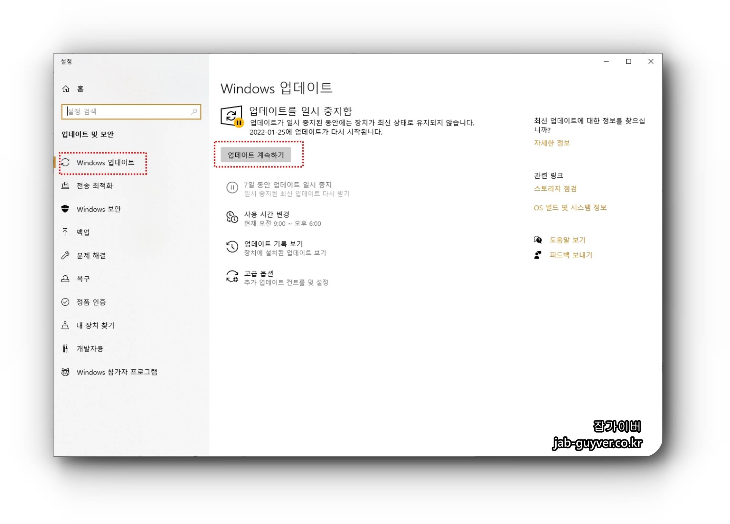Viewport: 730px width, 524px height.
Task: Open 내 장치 찾기 icon
Action: point(65,325)
